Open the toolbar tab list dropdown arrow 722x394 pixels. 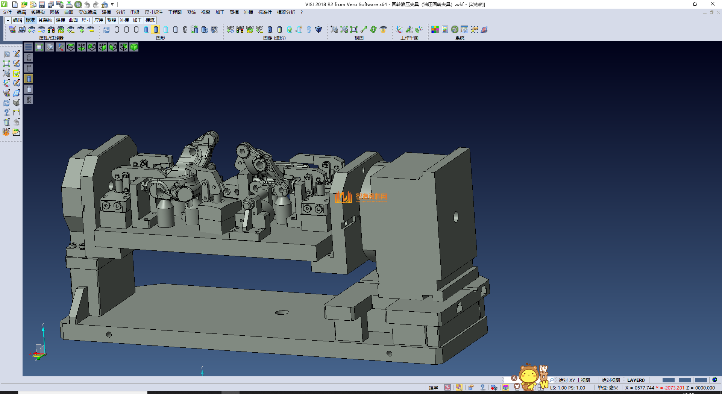click(x=8, y=20)
